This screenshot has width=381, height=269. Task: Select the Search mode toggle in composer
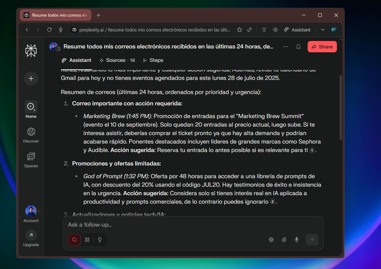coord(74,240)
